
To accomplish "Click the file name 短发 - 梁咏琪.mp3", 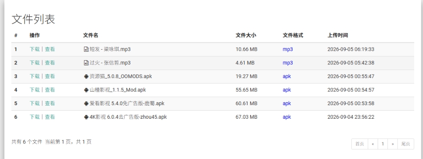I will tap(110, 49).
